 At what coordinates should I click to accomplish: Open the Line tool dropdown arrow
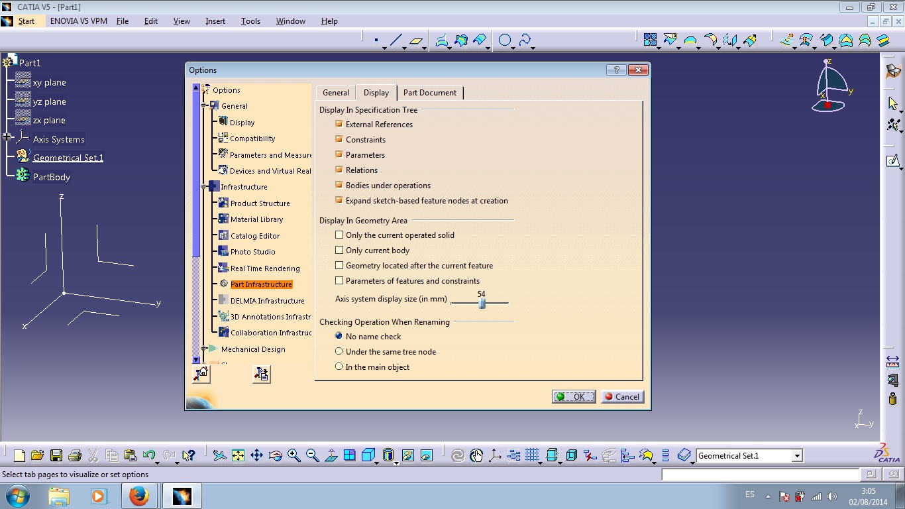point(404,47)
